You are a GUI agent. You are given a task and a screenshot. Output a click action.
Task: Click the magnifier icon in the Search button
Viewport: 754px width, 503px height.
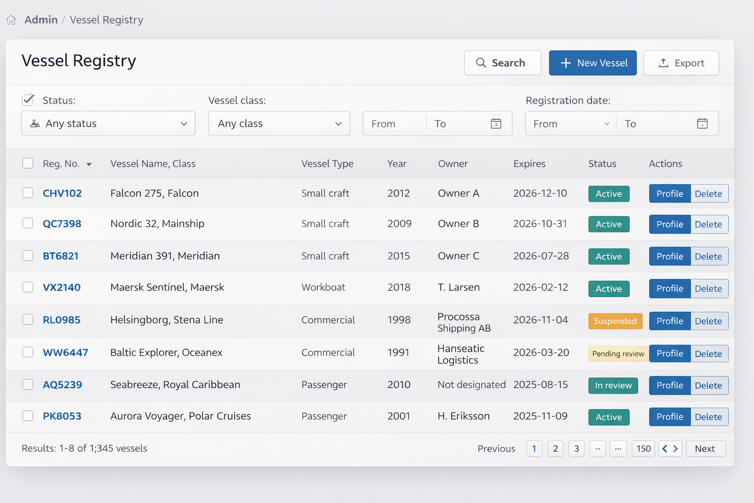(481, 63)
